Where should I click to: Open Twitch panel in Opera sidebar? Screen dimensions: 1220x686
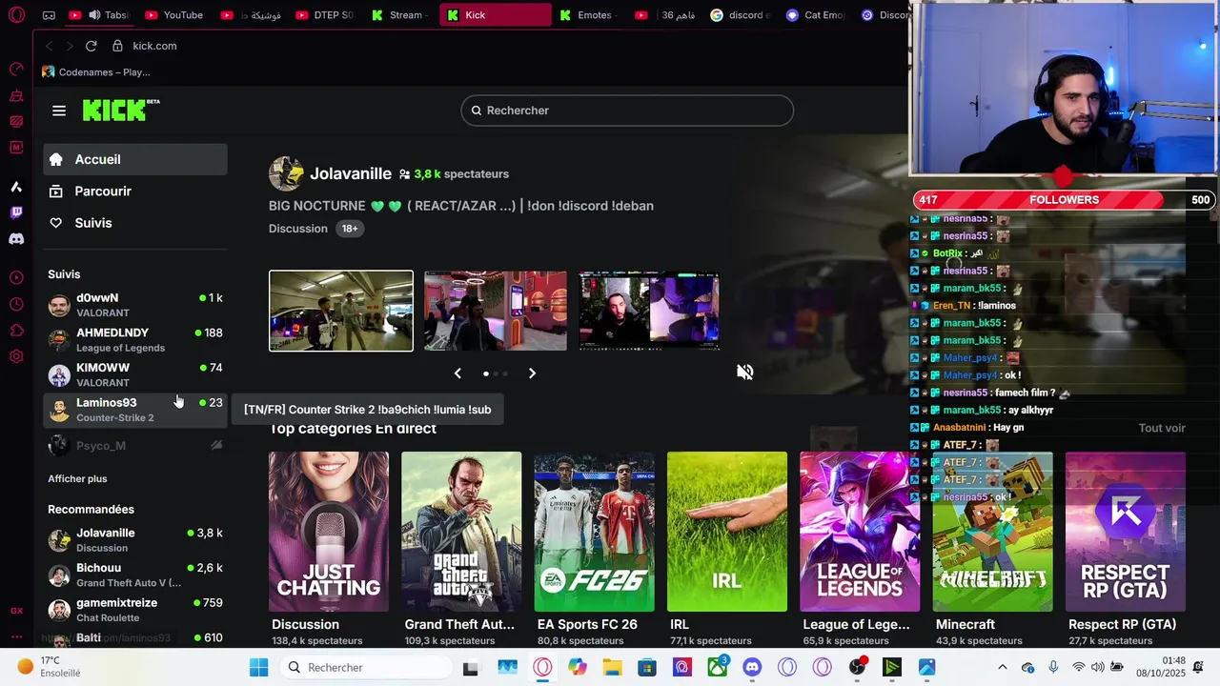pyautogui.click(x=16, y=212)
